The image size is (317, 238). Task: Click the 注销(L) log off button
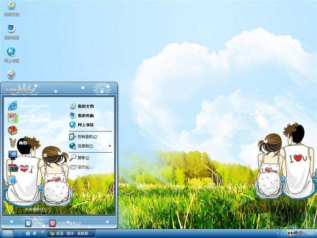[35, 224]
